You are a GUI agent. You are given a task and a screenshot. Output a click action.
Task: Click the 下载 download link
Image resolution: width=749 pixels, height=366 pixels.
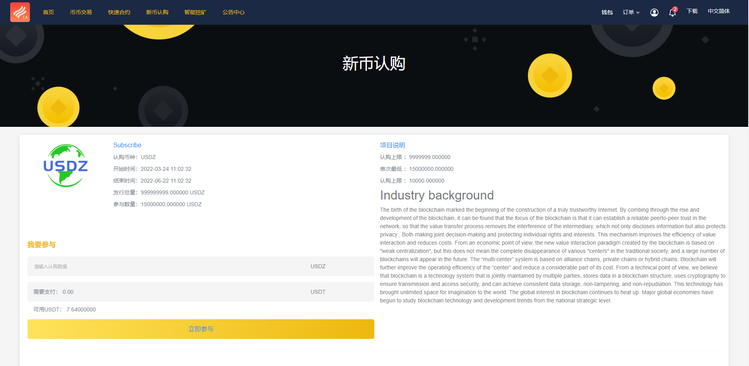click(x=692, y=11)
